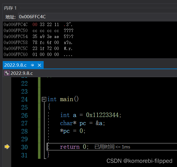Collapse the main() function block

(x=44, y=99)
